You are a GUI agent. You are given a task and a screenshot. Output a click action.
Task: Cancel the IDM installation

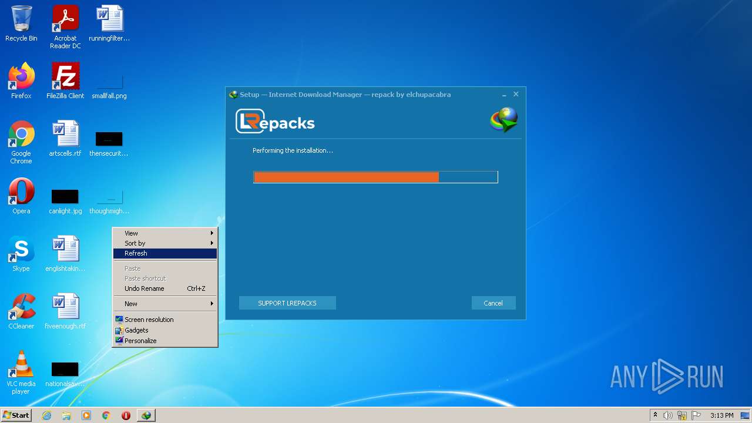pyautogui.click(x=493, y=303)
